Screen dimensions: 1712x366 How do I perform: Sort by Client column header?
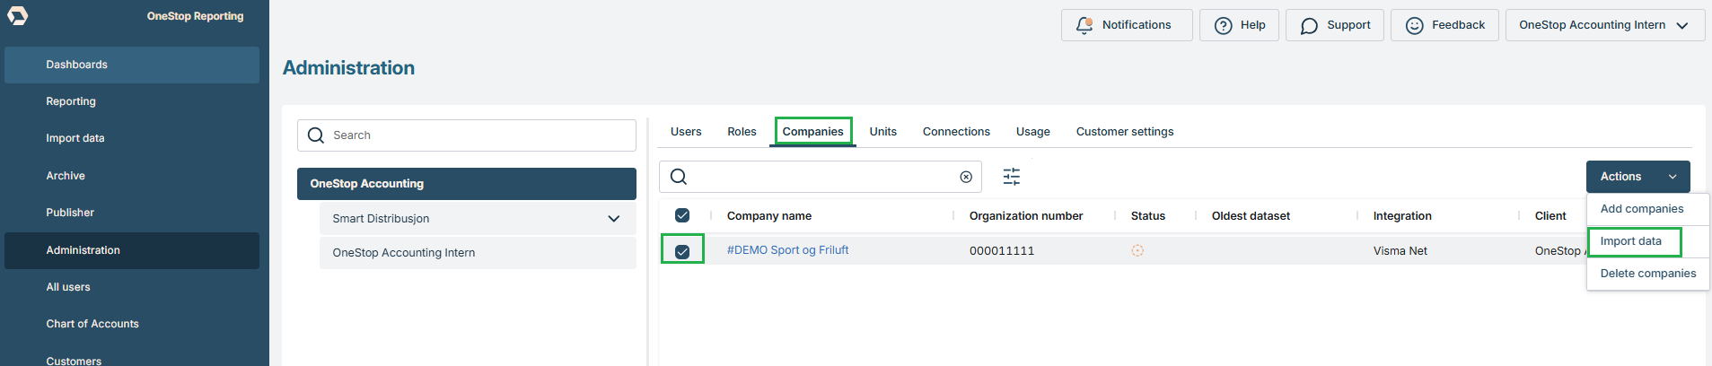click(1550, 216)
